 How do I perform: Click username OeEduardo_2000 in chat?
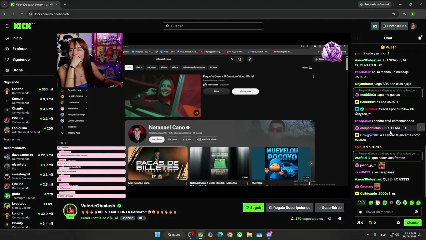pyautogui.click(x=373, y=194)
